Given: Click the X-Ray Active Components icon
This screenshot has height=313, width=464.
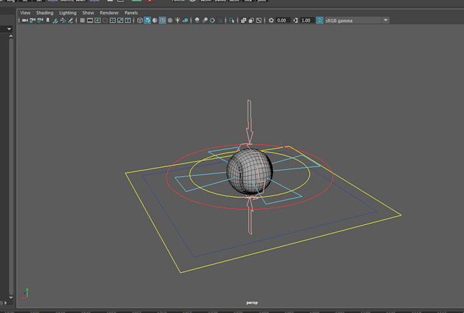Looking at the screenshot, I should tap(251, 20).
